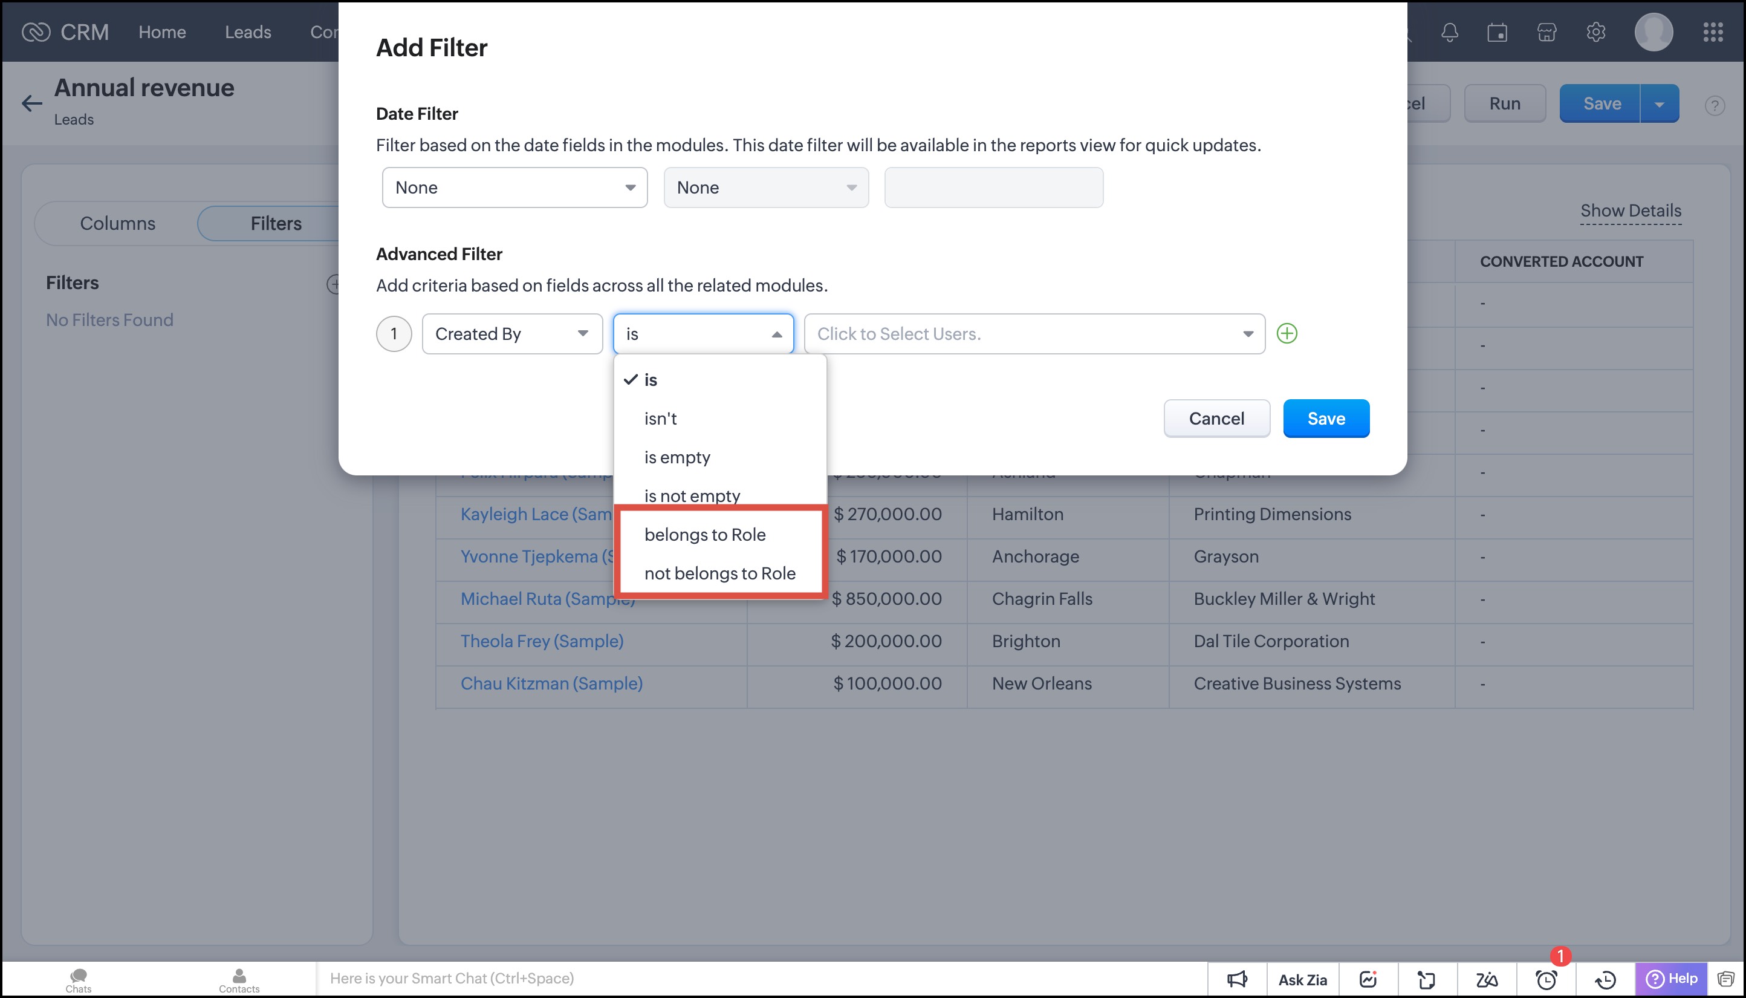This screenshot has height=998, width=1746.
Task: Choose 'belongs to Role' operator option
Action: click(x=705, y=535)
